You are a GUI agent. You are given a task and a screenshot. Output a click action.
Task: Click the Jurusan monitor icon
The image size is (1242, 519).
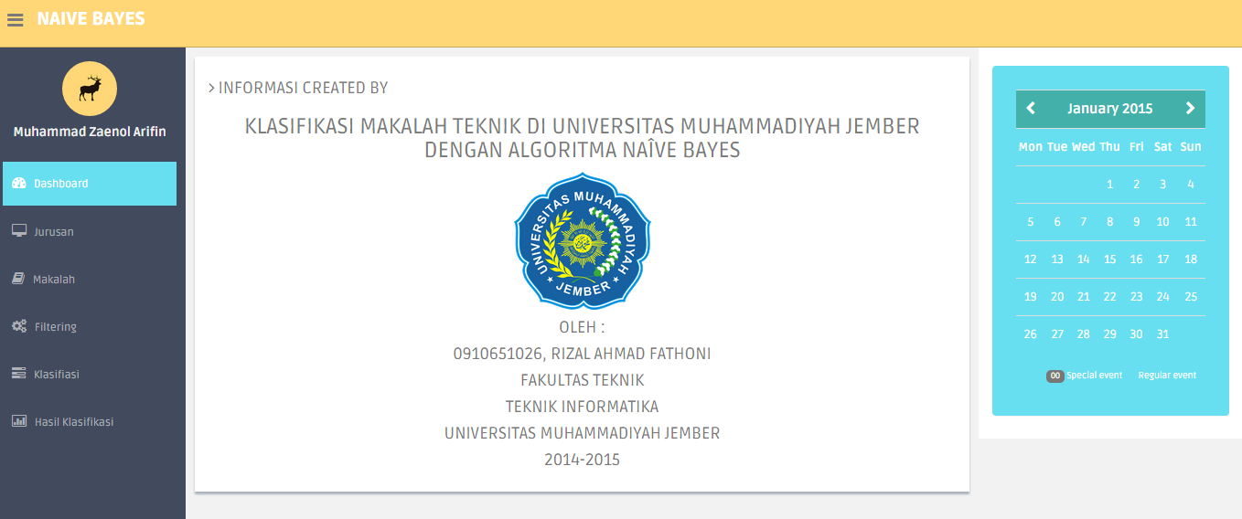point(18,231)
